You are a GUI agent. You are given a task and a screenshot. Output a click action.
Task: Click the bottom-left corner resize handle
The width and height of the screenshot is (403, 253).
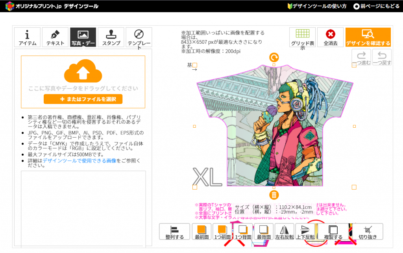click(x=195, y=187)
